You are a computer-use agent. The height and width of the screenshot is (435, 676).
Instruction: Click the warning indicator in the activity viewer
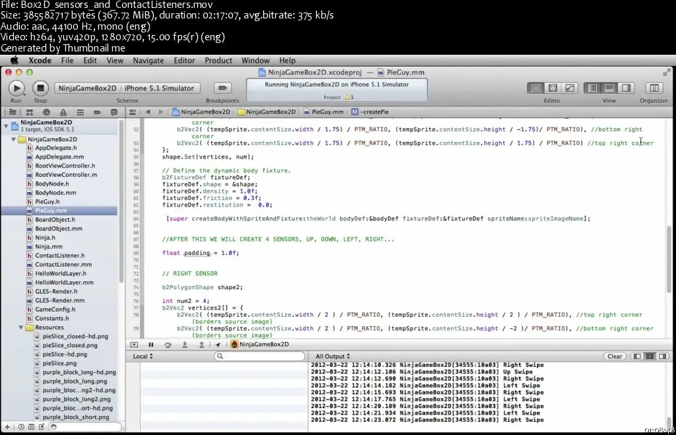[x=349, y=98]
